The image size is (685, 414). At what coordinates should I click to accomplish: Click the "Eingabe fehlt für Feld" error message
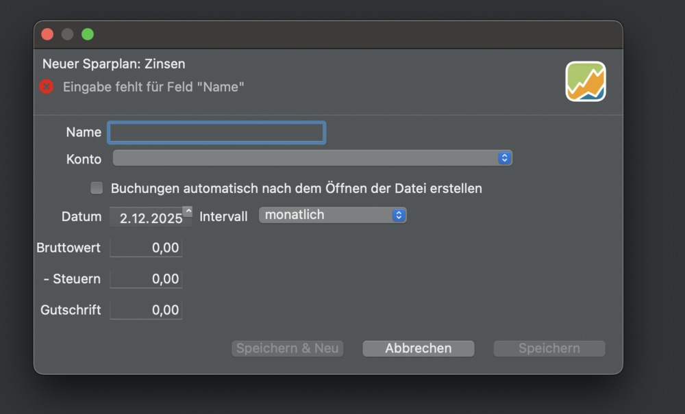tap(153, 87)
